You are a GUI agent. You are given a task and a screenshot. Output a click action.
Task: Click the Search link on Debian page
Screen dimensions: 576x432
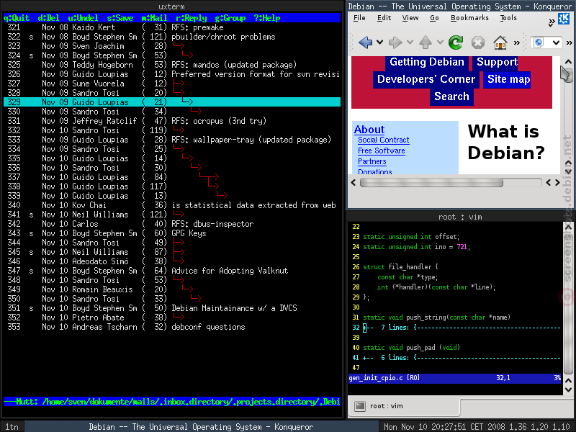[451, 96]
